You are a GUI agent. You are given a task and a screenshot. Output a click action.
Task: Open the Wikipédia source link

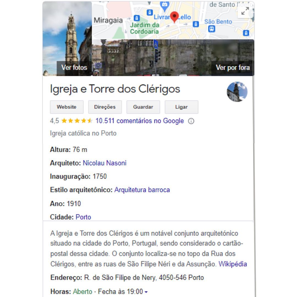[233, 264]
